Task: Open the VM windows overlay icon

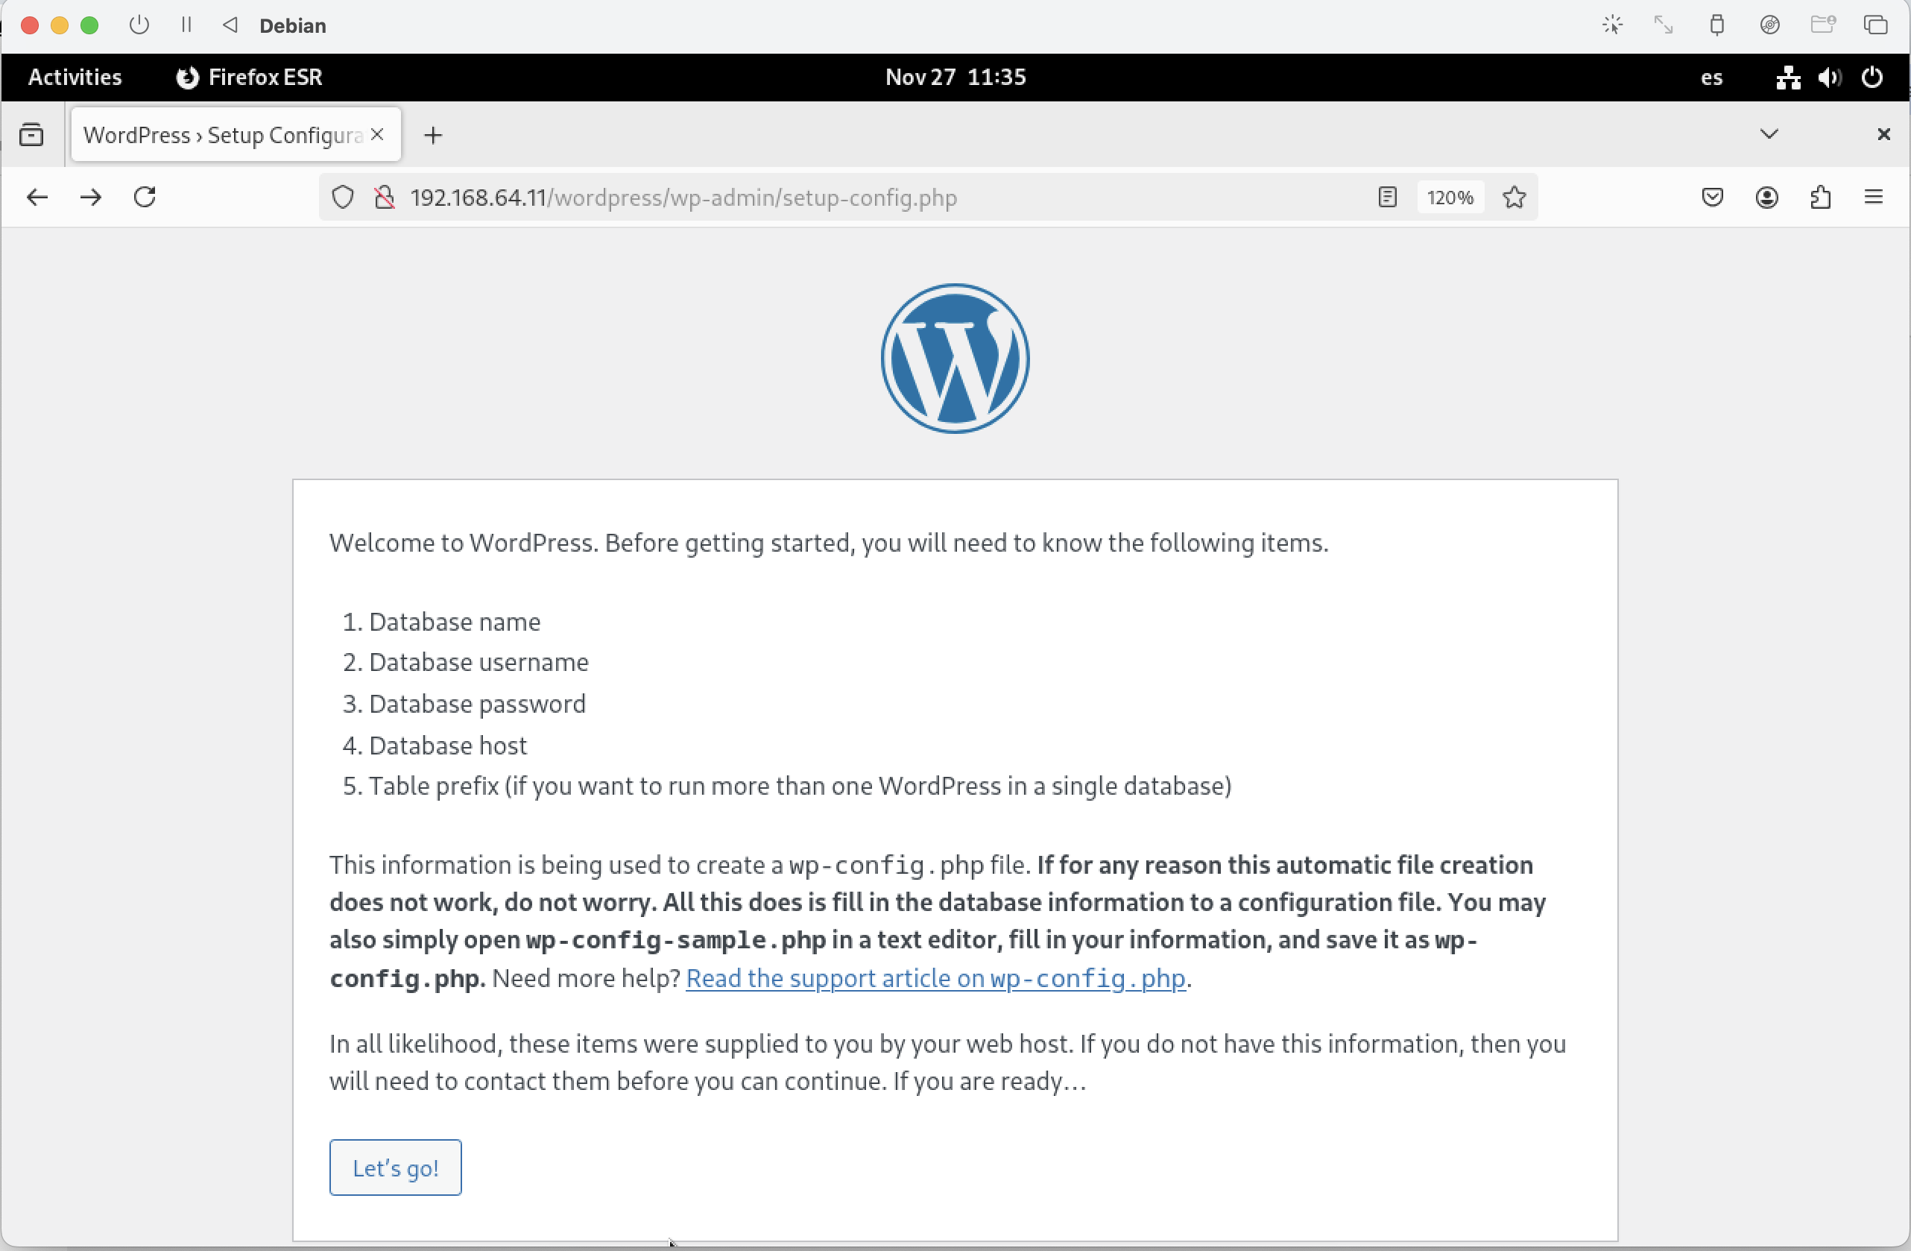Action: pyautogui.click(x=1876, y=25)
